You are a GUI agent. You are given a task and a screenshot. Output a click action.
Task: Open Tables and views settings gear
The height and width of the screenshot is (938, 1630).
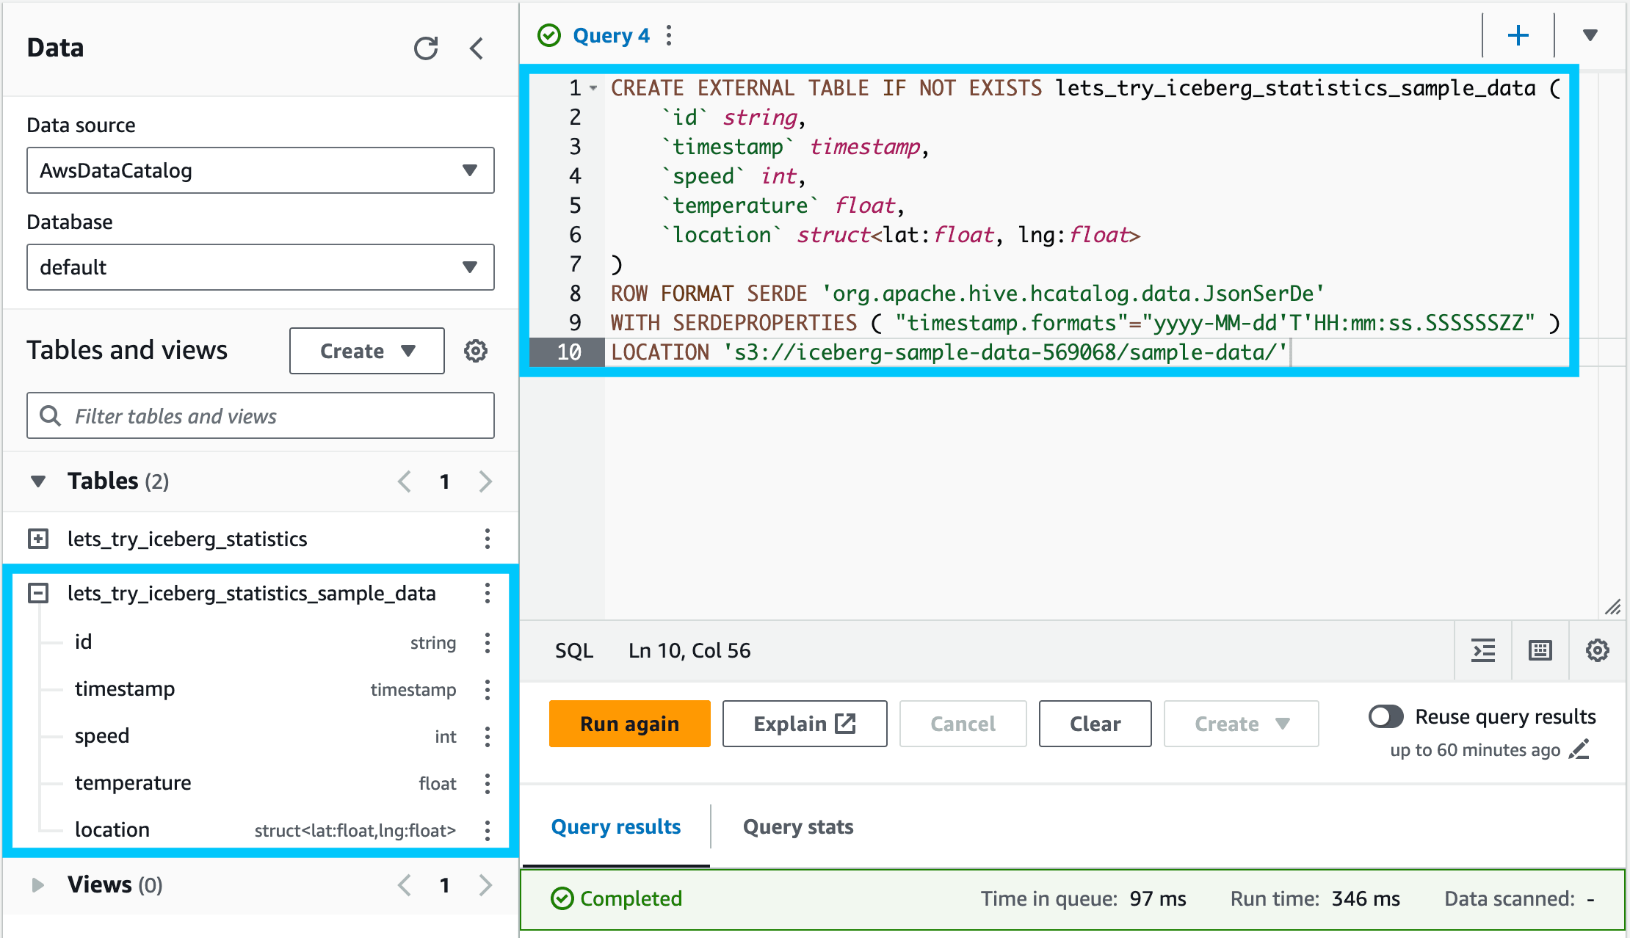[476, 351]
